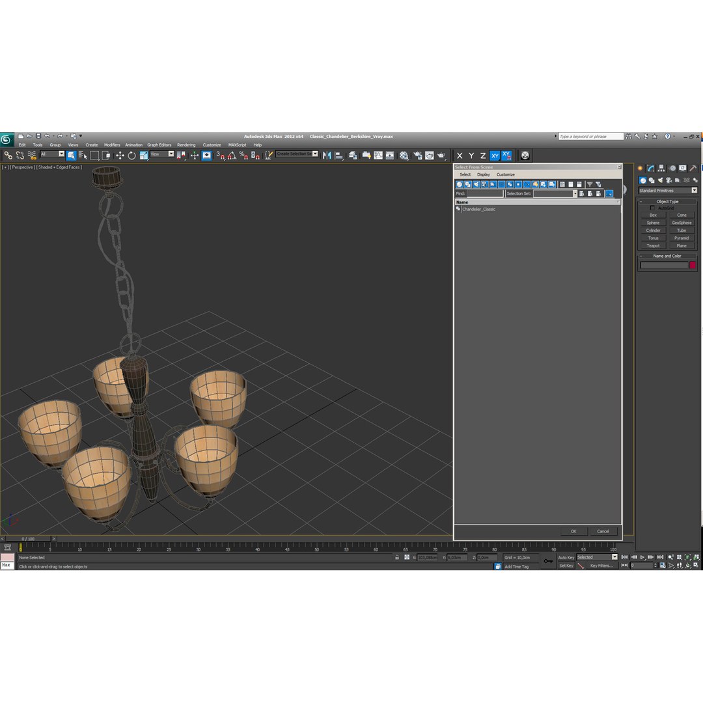Click the Find input field
Screen dimensions: 703x703
pyautogui.click(x=485, y=194)
